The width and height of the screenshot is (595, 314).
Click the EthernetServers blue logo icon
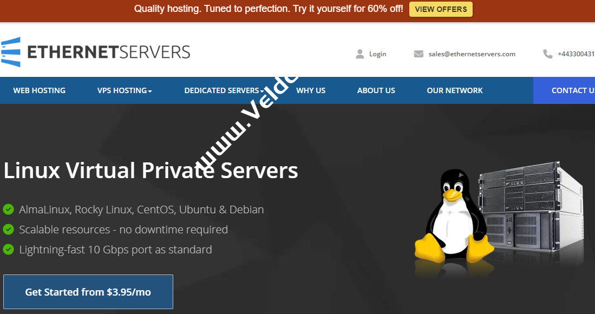point(11,52)
